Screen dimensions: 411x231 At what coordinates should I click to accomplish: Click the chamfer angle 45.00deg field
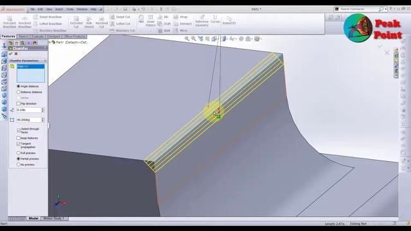click(28, 120)
